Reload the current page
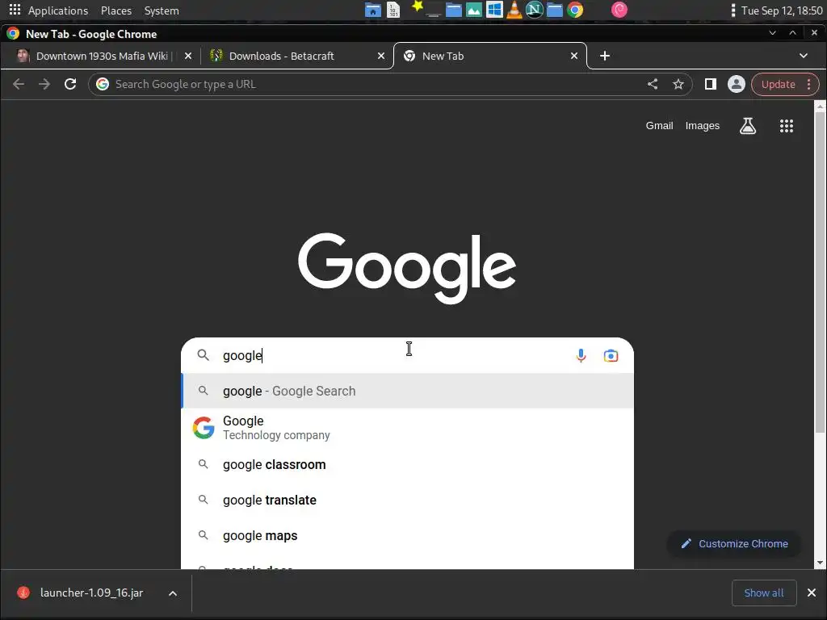 point(70,84)
